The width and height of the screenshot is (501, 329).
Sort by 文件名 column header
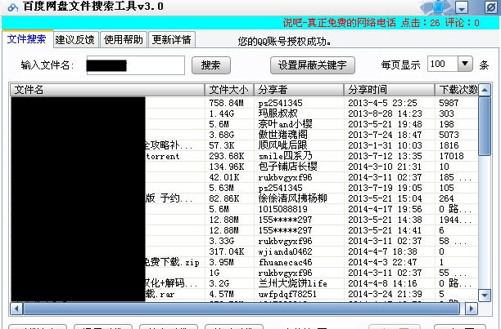pos(107,90)
